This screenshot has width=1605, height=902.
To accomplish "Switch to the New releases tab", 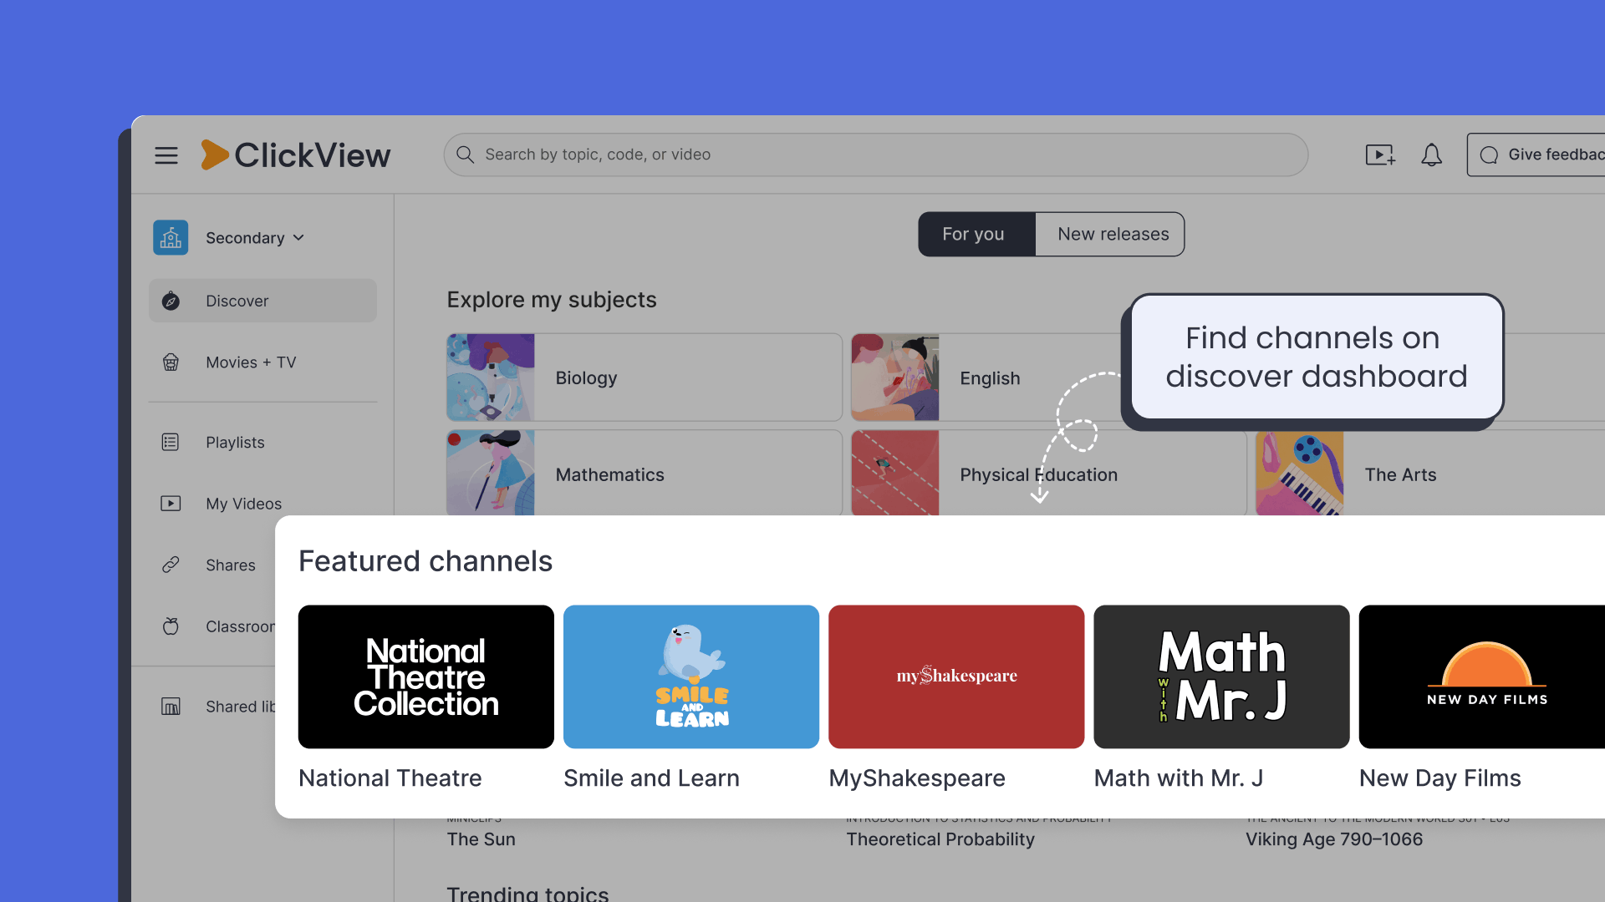I will 1110,234.
